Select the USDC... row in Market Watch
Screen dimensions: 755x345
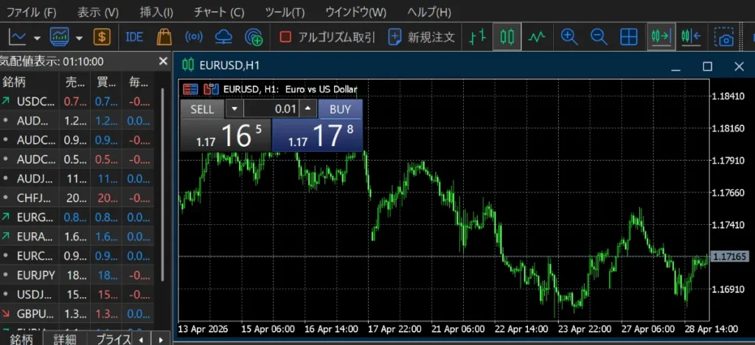pos(77,102)
